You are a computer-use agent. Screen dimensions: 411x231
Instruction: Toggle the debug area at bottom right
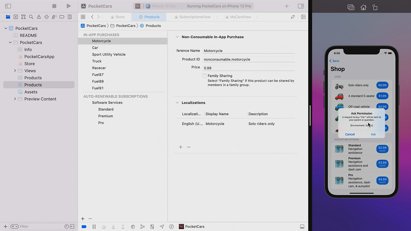tap(302, 227)
